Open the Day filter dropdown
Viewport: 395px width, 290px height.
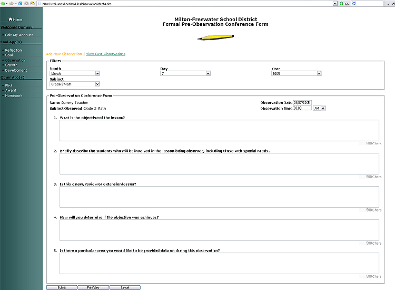click(x=208, y=73)
